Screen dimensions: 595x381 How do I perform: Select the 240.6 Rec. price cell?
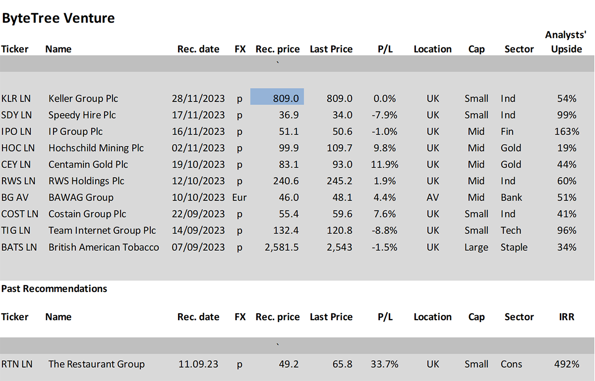pyautogui.click(x=285, y=181)
